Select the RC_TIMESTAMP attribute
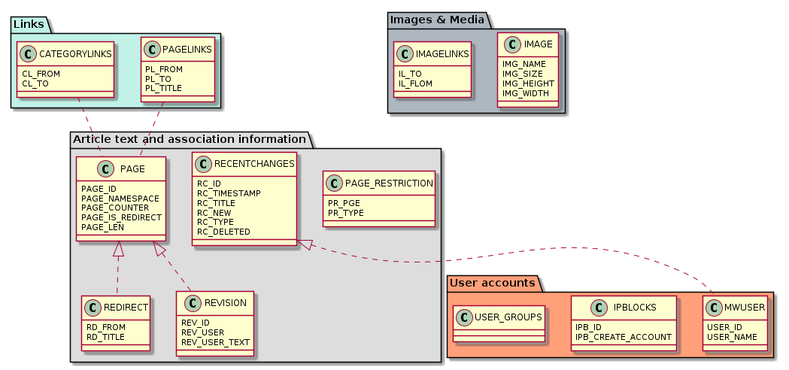The image size is (789, 370). tap(229, 193)
